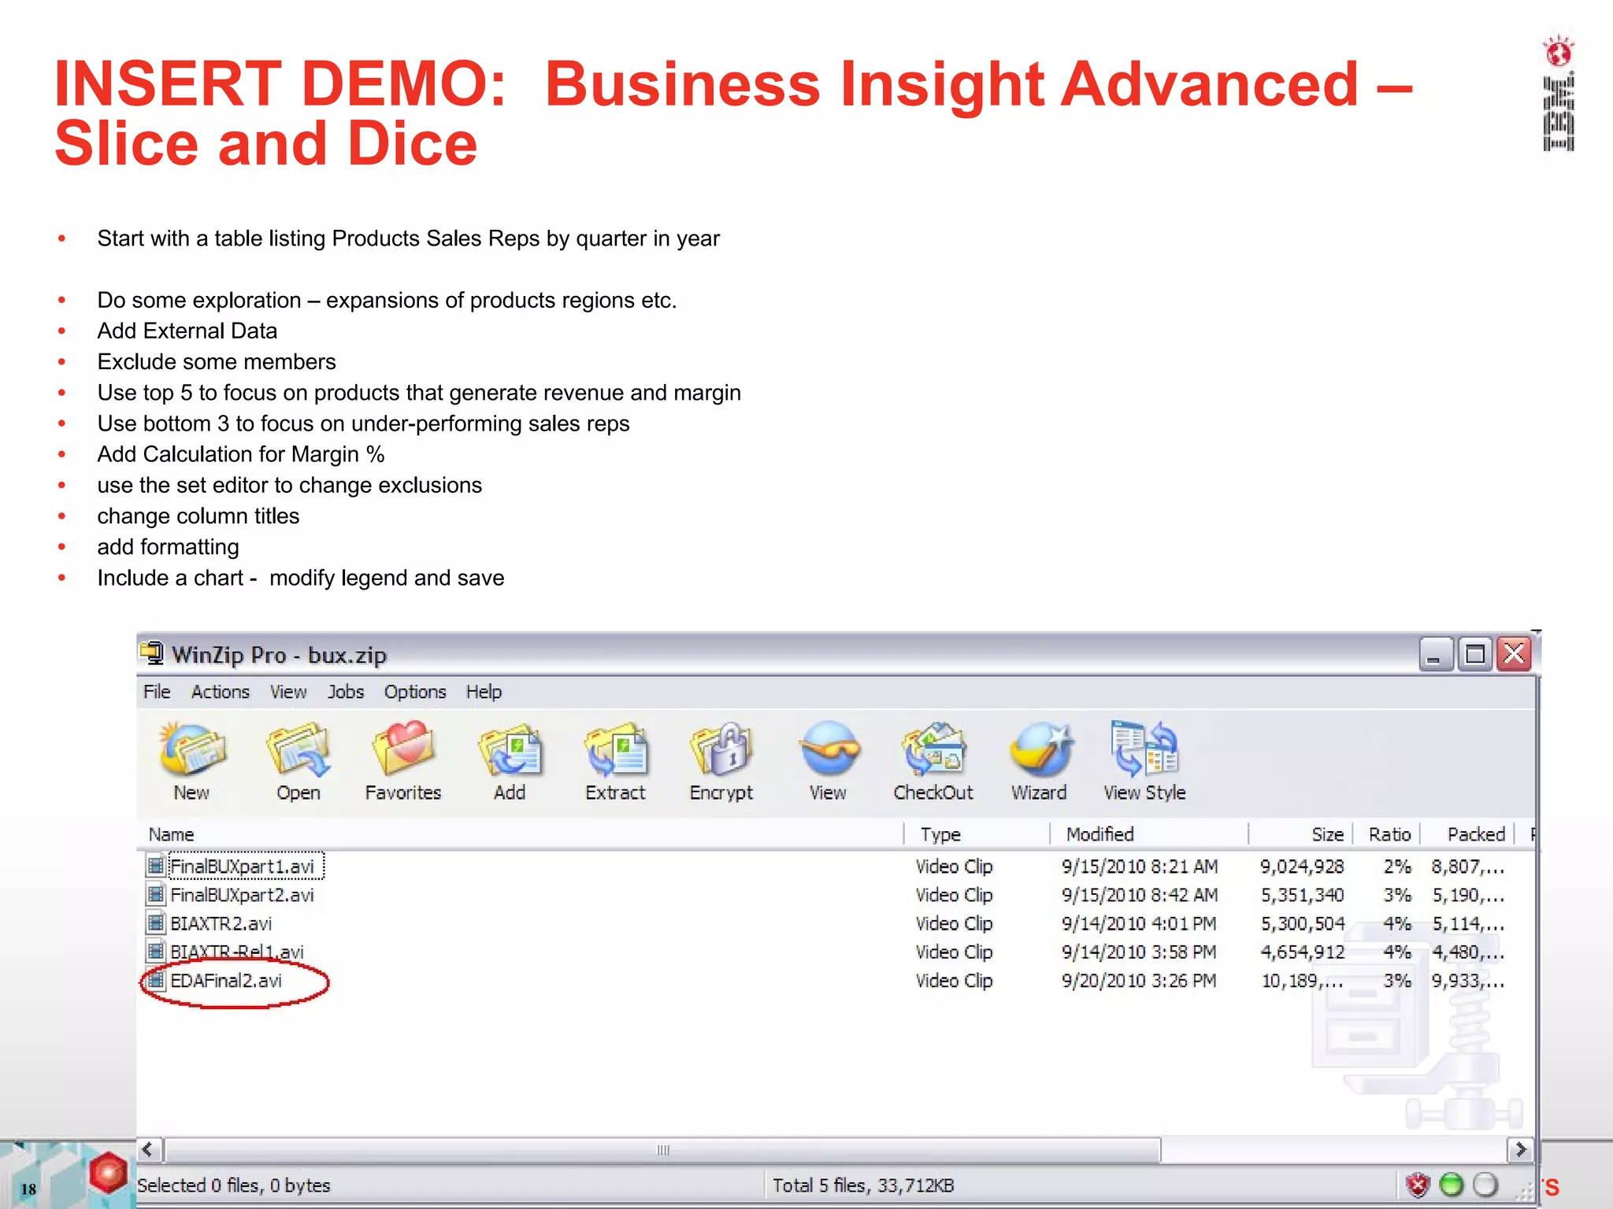Sort by the Packed column header
Screen dimensions: 1613x1209
click(x=1468, y=834)
